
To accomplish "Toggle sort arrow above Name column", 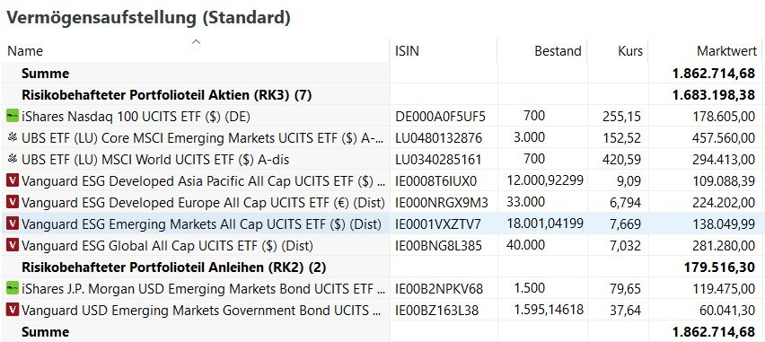I will click(x=196, y=42).
